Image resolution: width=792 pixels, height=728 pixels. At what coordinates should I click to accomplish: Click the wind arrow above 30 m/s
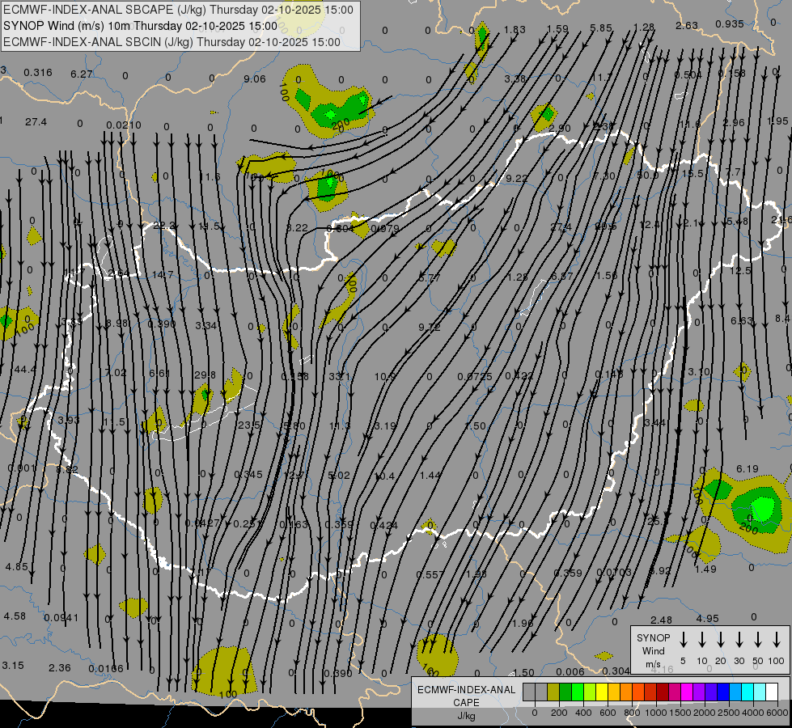tap(739, 640)
